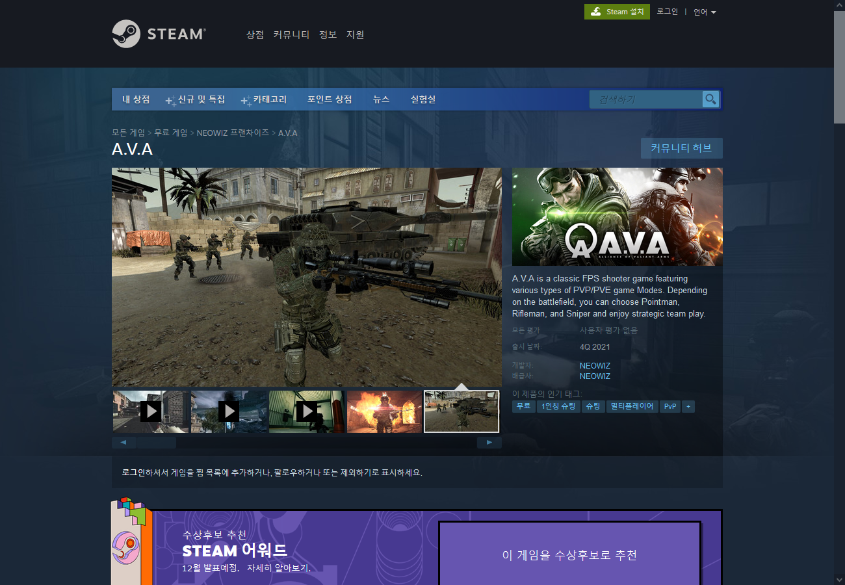Click the Steam logo in header
Screen dimensions: 845x585
[x=159, y=34]
